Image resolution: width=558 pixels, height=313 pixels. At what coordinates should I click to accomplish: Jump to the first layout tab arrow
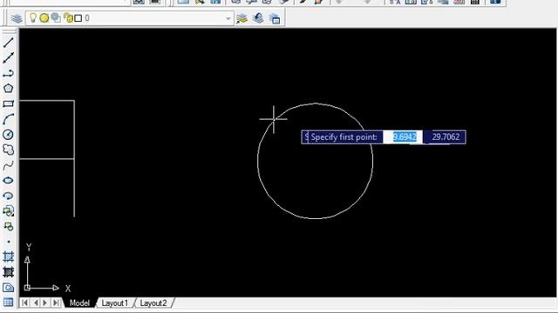tap(24, 303)
